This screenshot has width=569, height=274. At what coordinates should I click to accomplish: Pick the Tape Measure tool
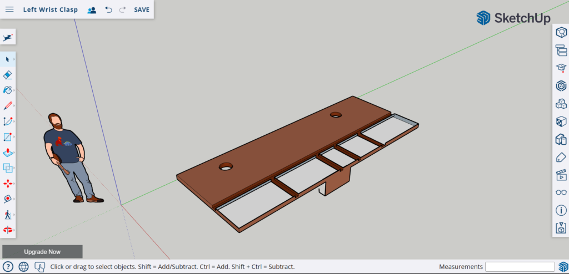coord(8,199)
